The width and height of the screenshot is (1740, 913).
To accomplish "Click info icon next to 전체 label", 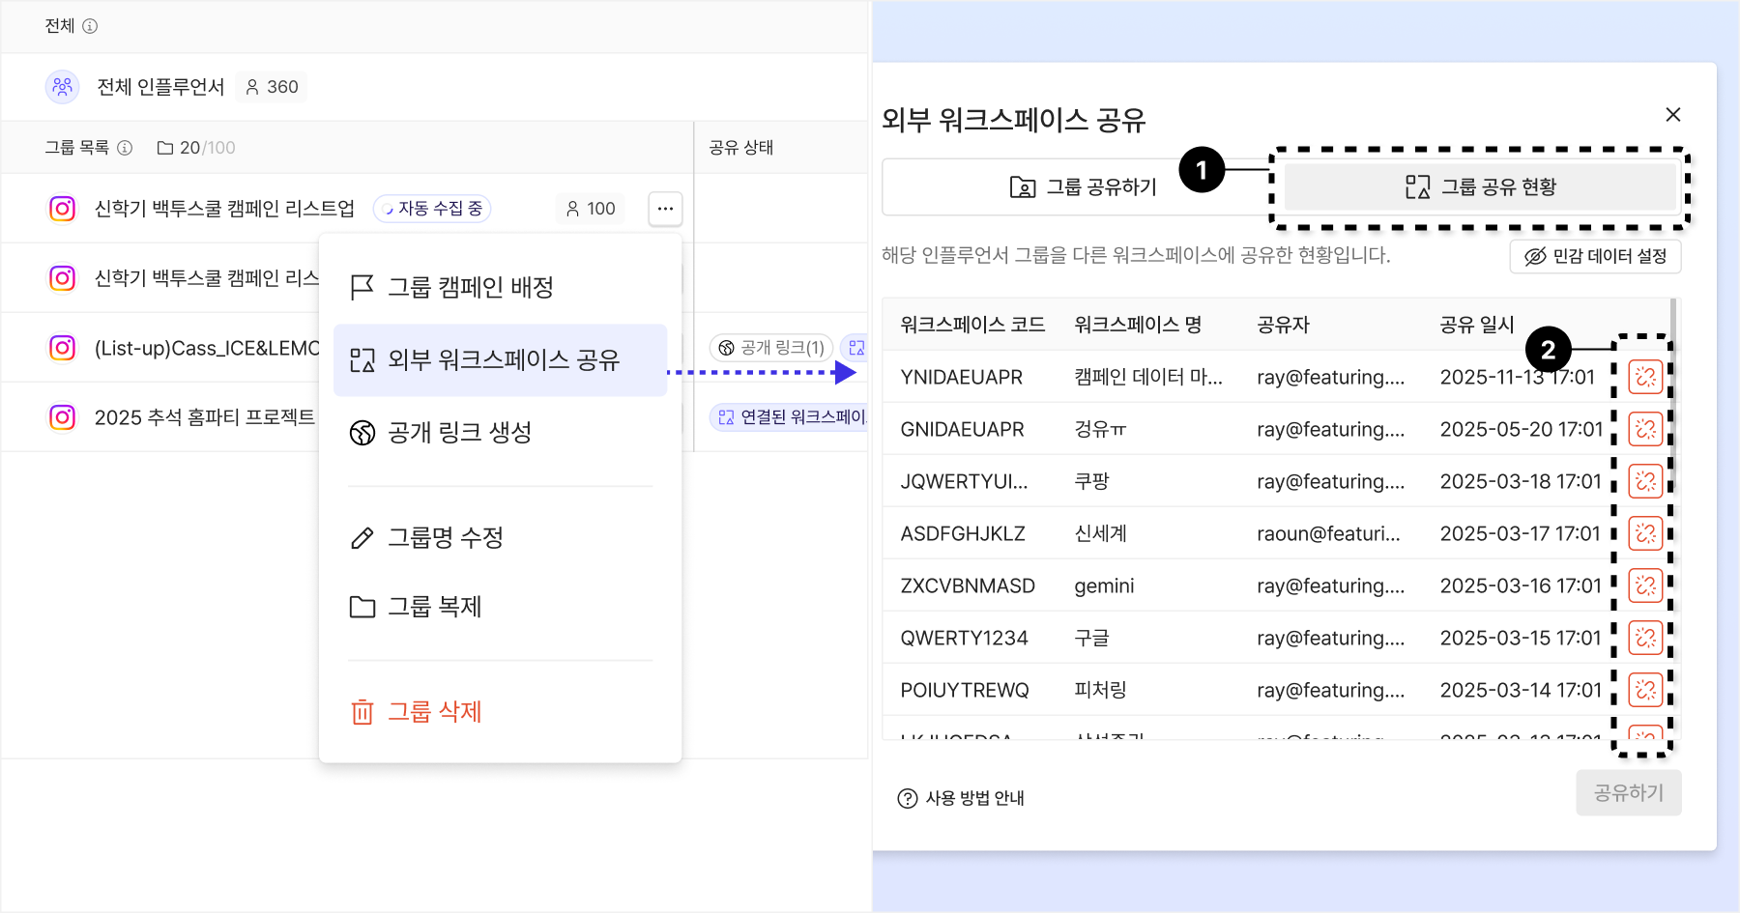I will click(90, 26).
